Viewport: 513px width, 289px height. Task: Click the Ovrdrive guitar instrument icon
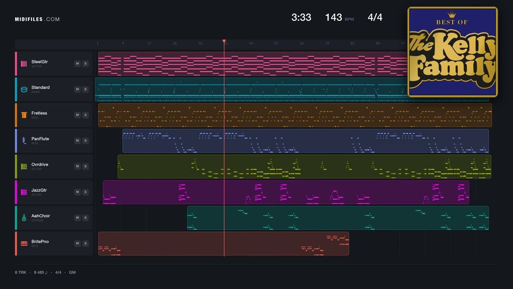tap(24, 166)
